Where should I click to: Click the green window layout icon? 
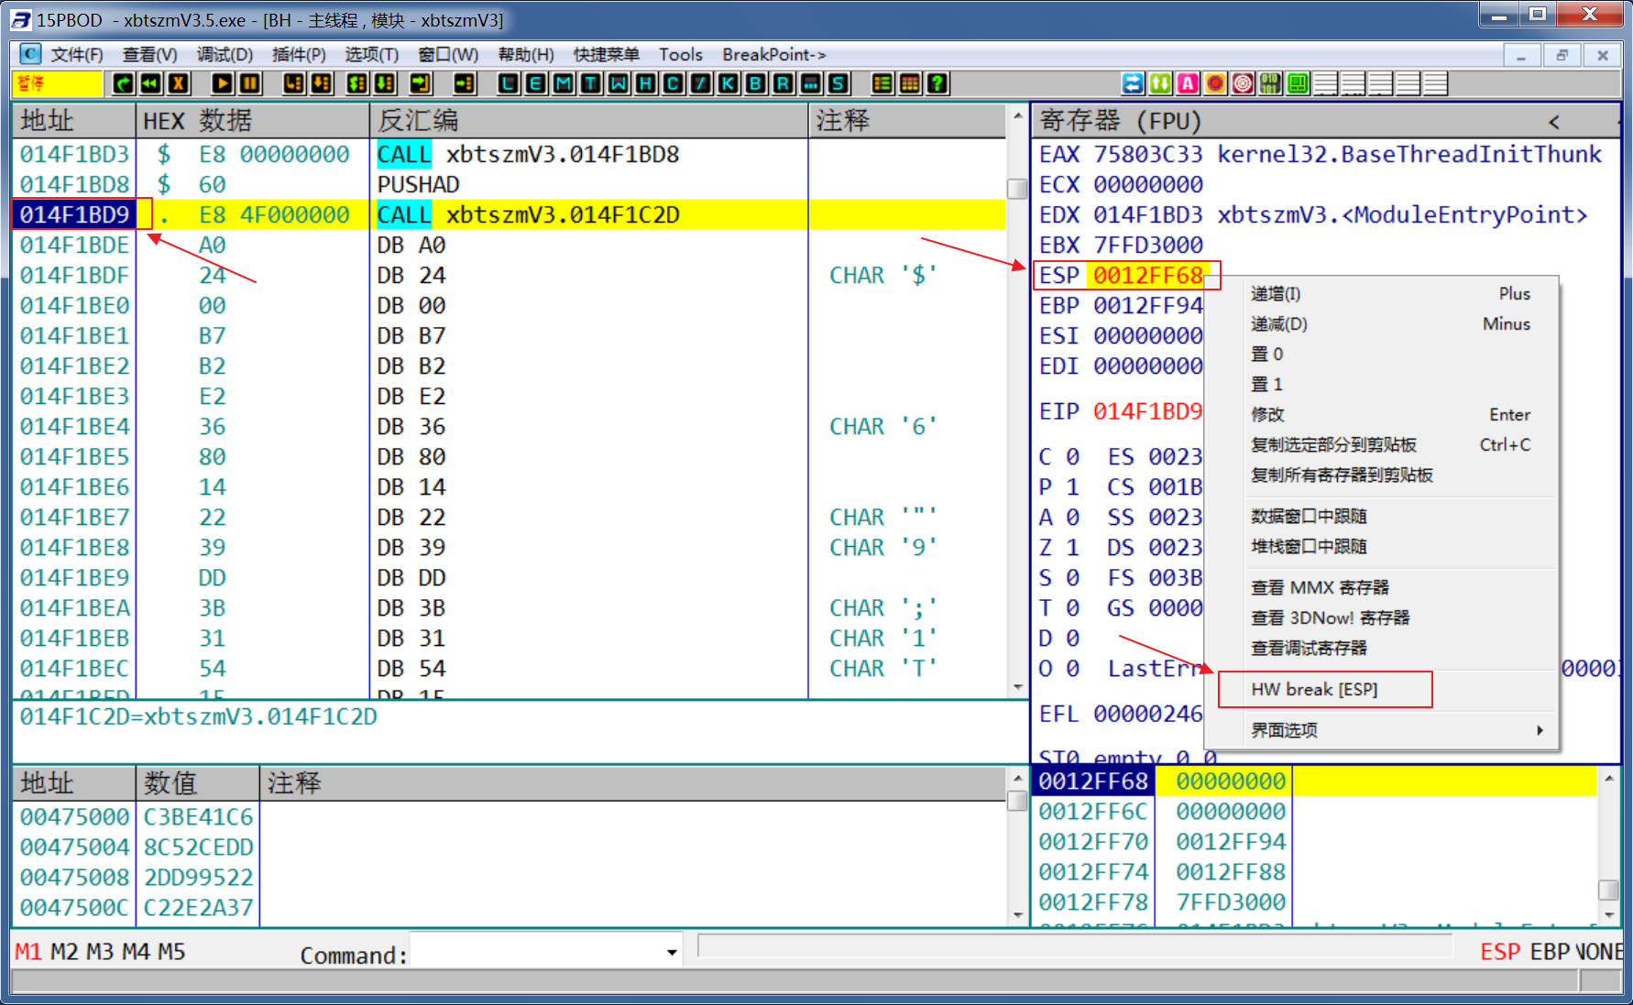point(1298,84)
